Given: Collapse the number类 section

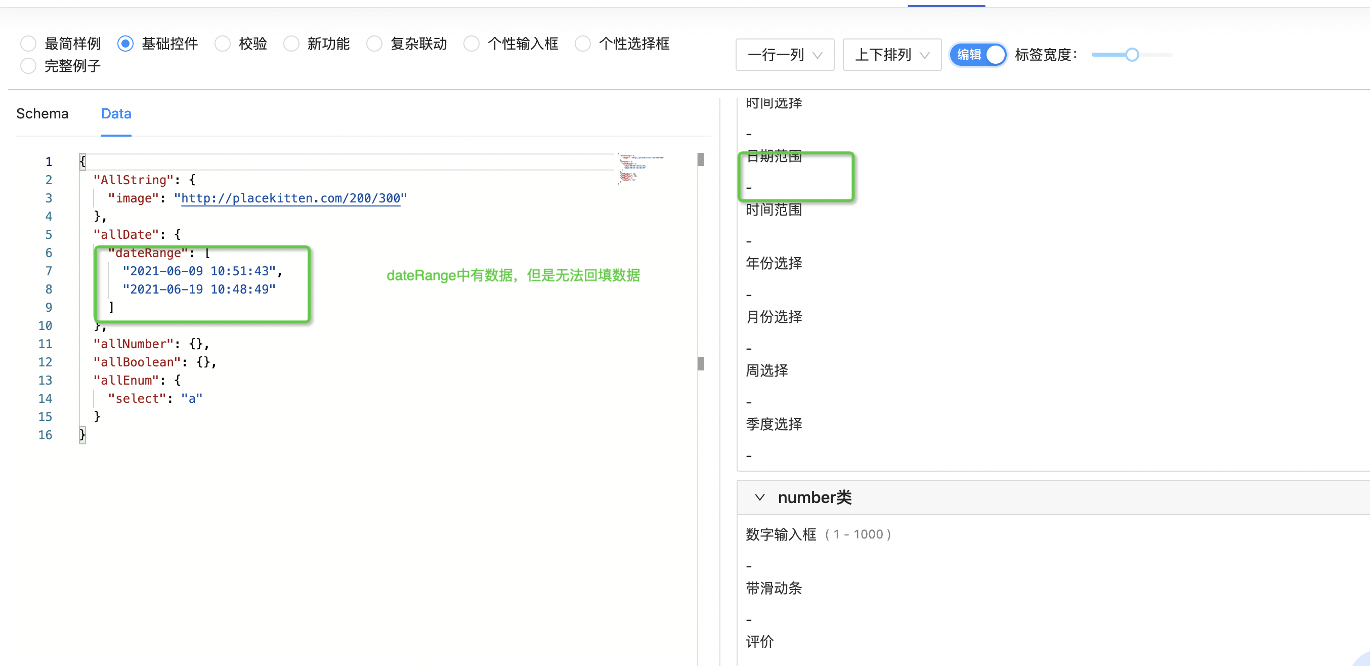Looking at the screenshot, I should pyautogui.click(x=760, y=497).
